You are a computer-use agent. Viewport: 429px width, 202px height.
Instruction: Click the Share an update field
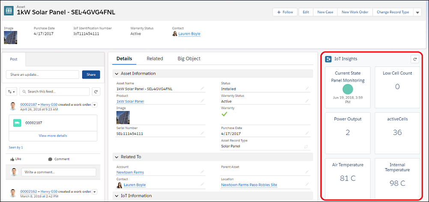(43, 74)
